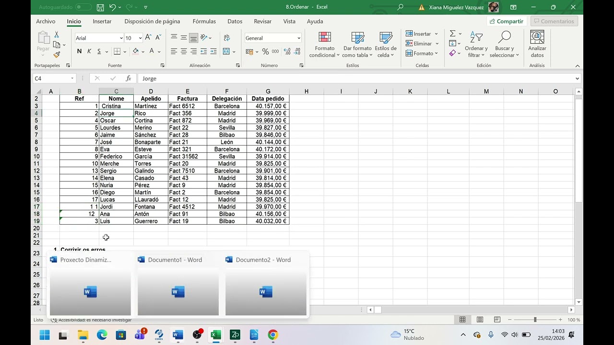The image size is (614, 345).
Task: Click the font color A button
Action: click(152, 51)
